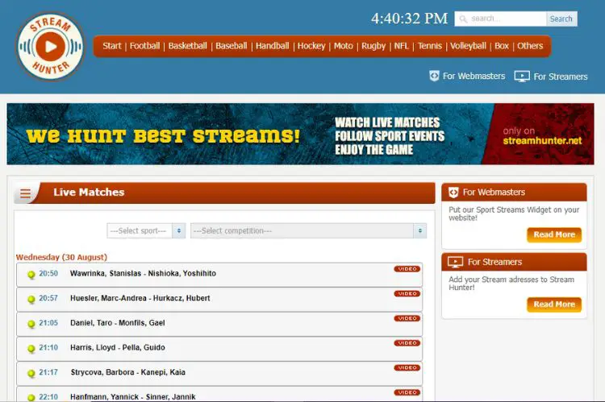Click the 20:50 match time
The width and height of the screenshot is (605, 402).
(48, 273)
